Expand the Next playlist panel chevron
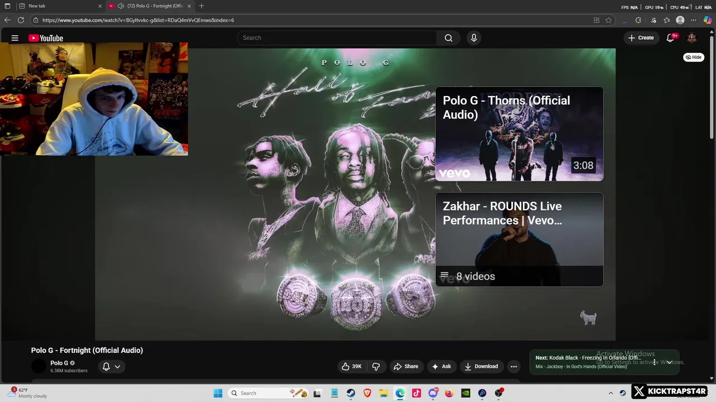This screenshot has height=402, width=716. point(669,362)
